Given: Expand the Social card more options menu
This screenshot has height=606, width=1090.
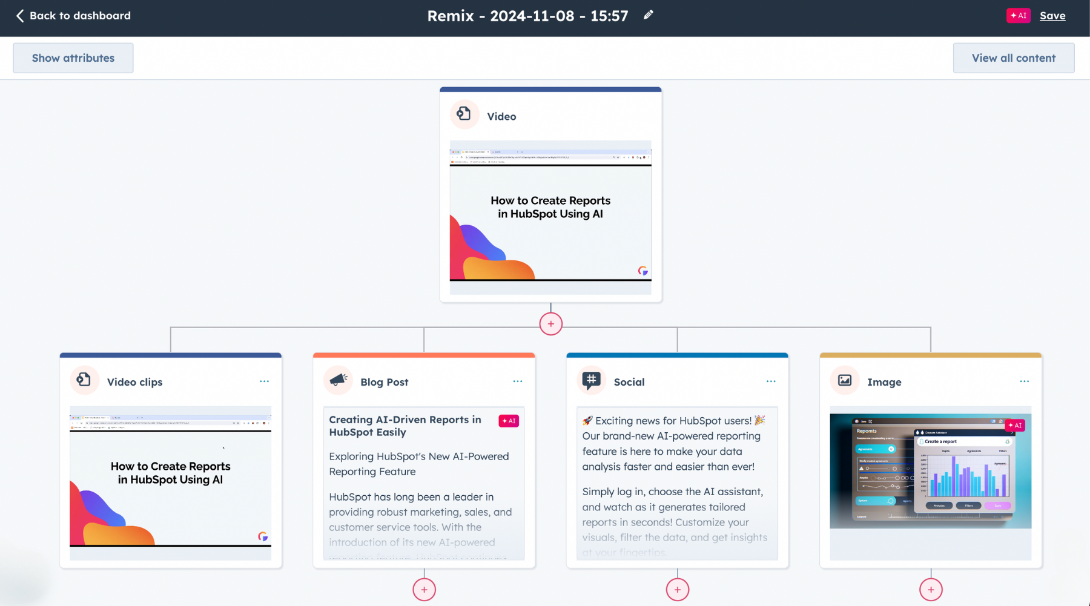Looking at the screenshot, I should (770, 381).
